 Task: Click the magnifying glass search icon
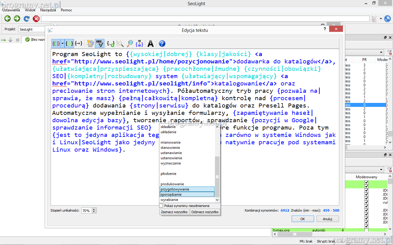pyautogui.click(x=130, y=43)
